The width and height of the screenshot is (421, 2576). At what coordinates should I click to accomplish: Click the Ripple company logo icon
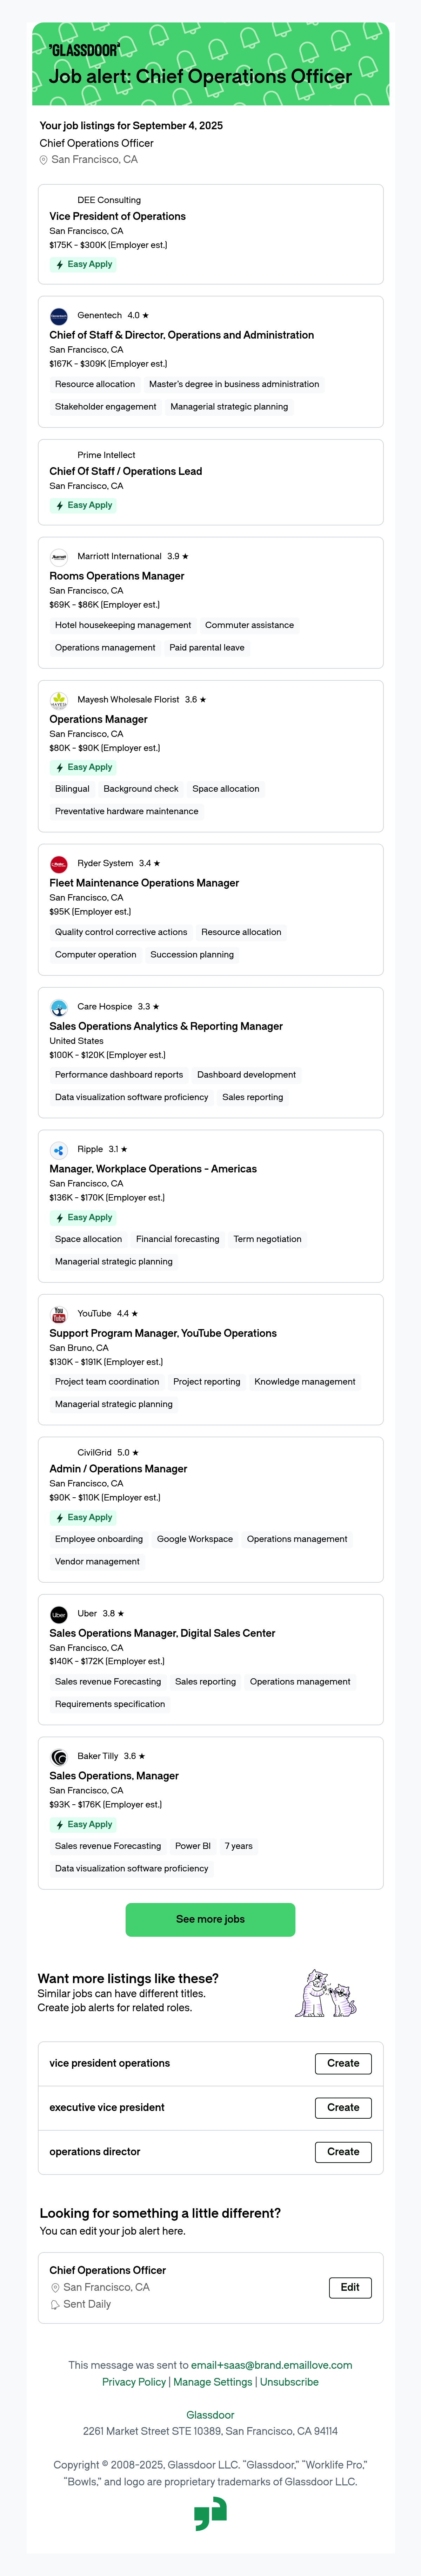[x=59, y=1150]
